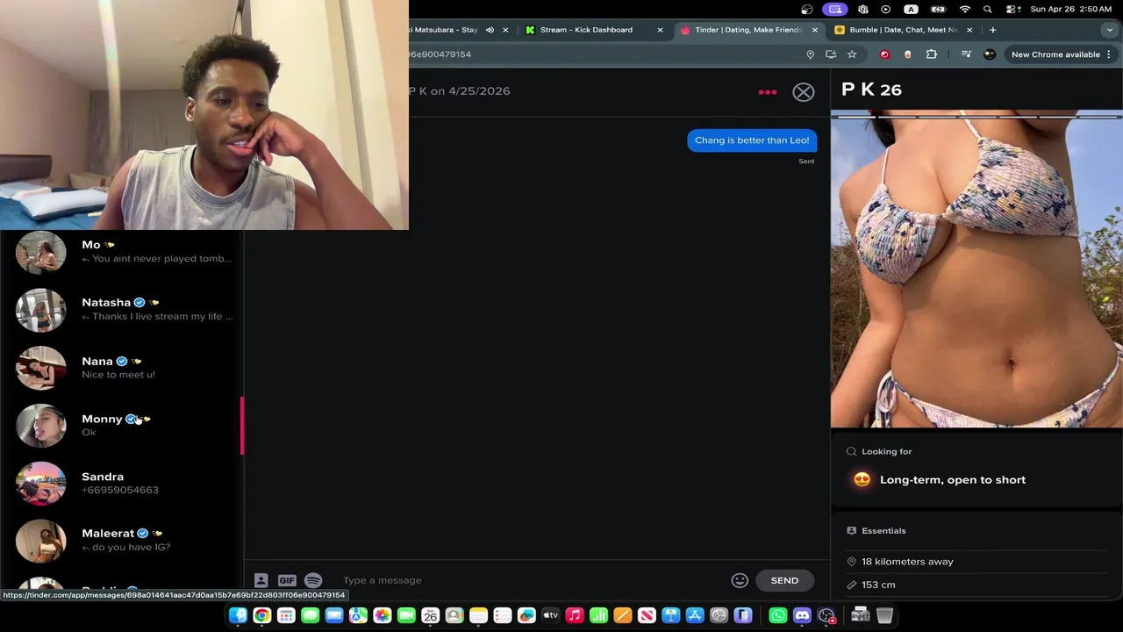Click the screen sharing purple icon in menu bar
The image size is (1123, 632).
(x=834, y=9)
